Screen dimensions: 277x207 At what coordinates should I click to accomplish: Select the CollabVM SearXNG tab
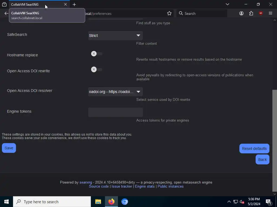(x=39, y=4)
